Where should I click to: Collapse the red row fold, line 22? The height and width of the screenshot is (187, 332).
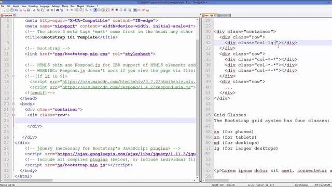click(x=13, y=115)
